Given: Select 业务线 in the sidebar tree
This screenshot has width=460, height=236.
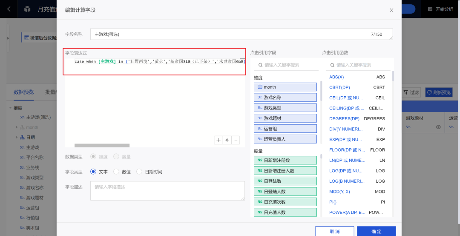Looking at the screenshot, I should tap(32, 167).
